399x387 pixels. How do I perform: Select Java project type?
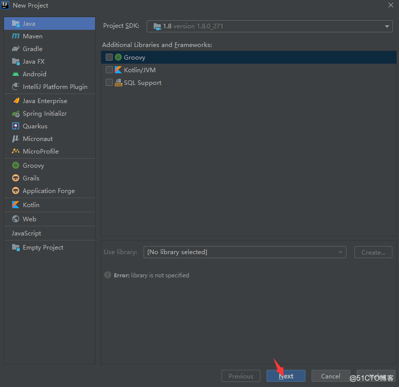tap(50, 24)
